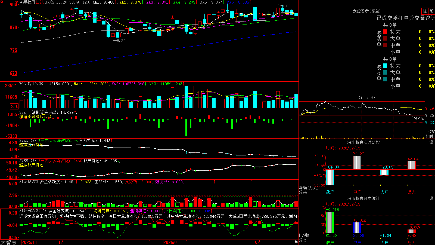Click the 8.20 low price label
The height and width of the screenshot is (245, 435).
[121, 41]
